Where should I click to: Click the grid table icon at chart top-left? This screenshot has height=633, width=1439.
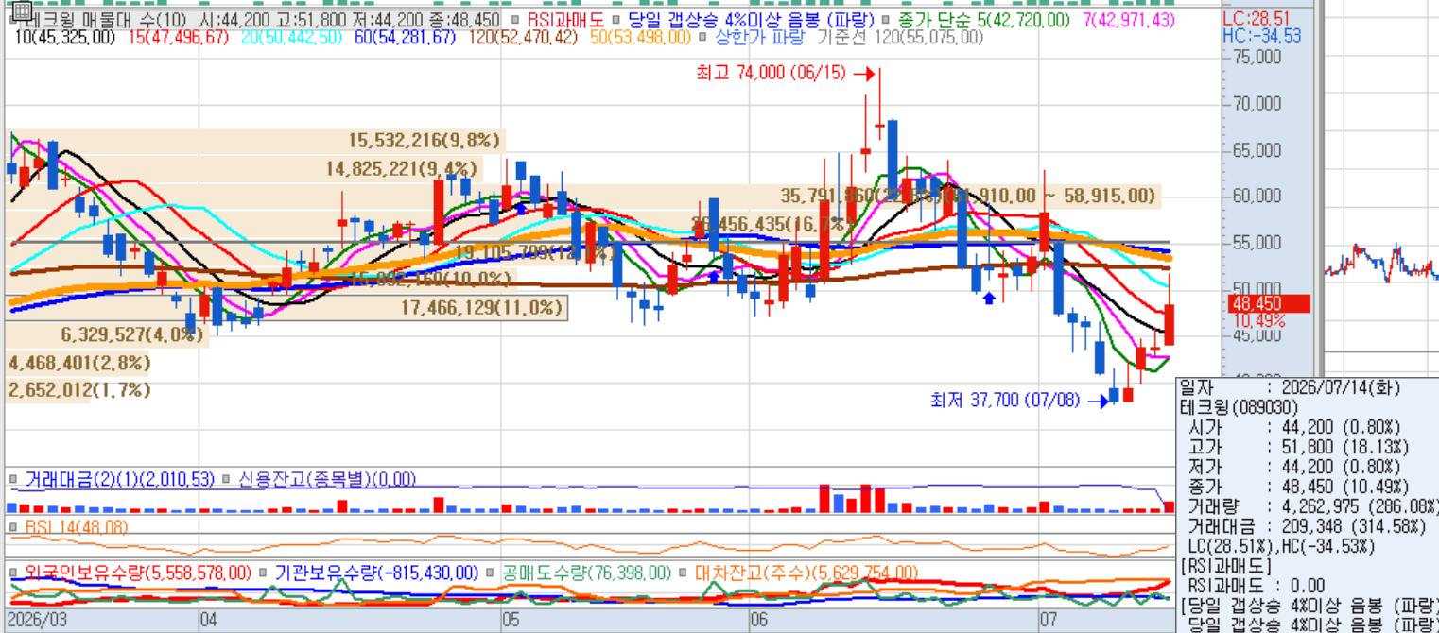click(20, 11)
